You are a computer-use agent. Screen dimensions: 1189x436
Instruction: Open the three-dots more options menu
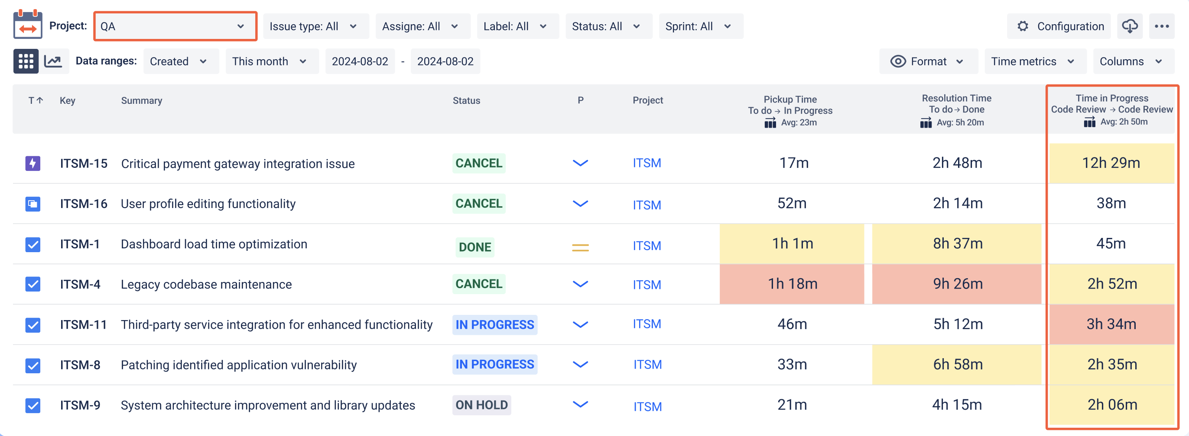pyautogui.click(x=1161, y=26)
